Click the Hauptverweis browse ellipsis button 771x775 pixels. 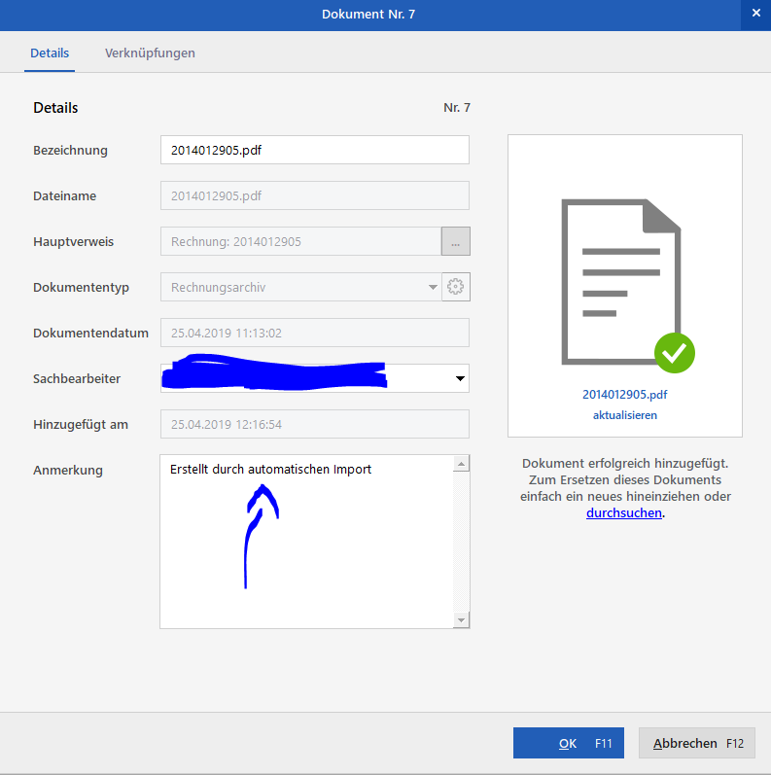click(x=456, y=241)
